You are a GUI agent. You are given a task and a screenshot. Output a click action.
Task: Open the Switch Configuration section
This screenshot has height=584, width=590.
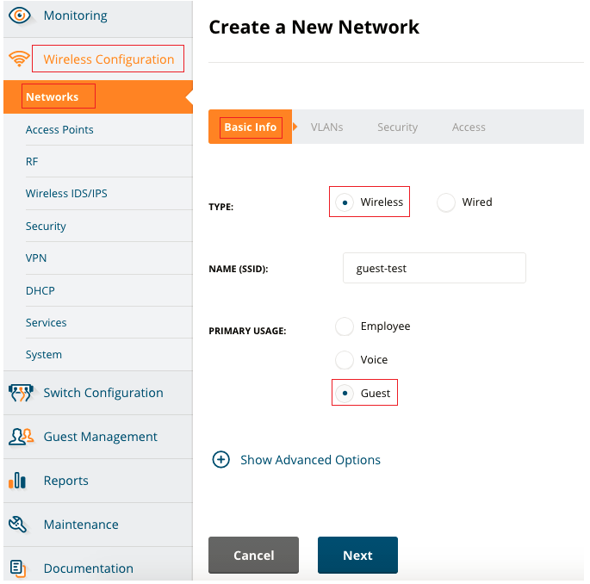coord(103,393)
